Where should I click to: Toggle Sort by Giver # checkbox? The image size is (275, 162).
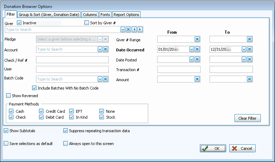tap(87, 23)
